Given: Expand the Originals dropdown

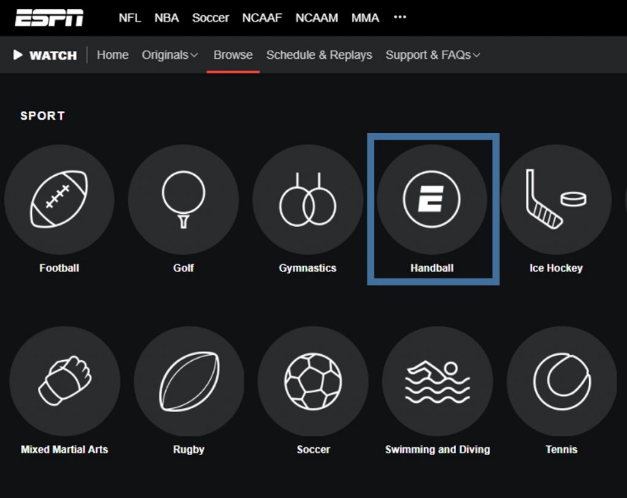Looking at the screenshot, I should click(170, 55).
